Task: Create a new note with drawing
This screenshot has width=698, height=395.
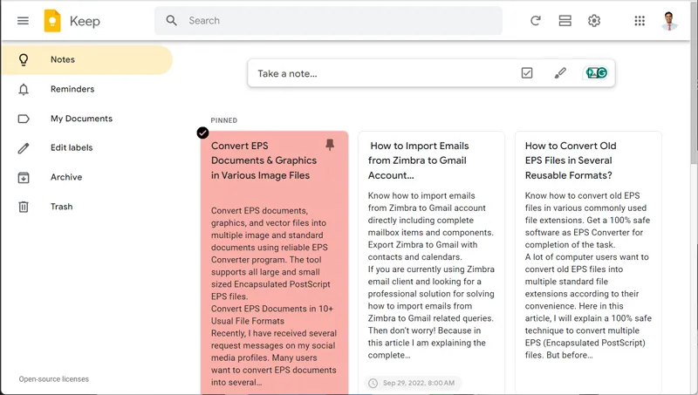Action: 560,73
